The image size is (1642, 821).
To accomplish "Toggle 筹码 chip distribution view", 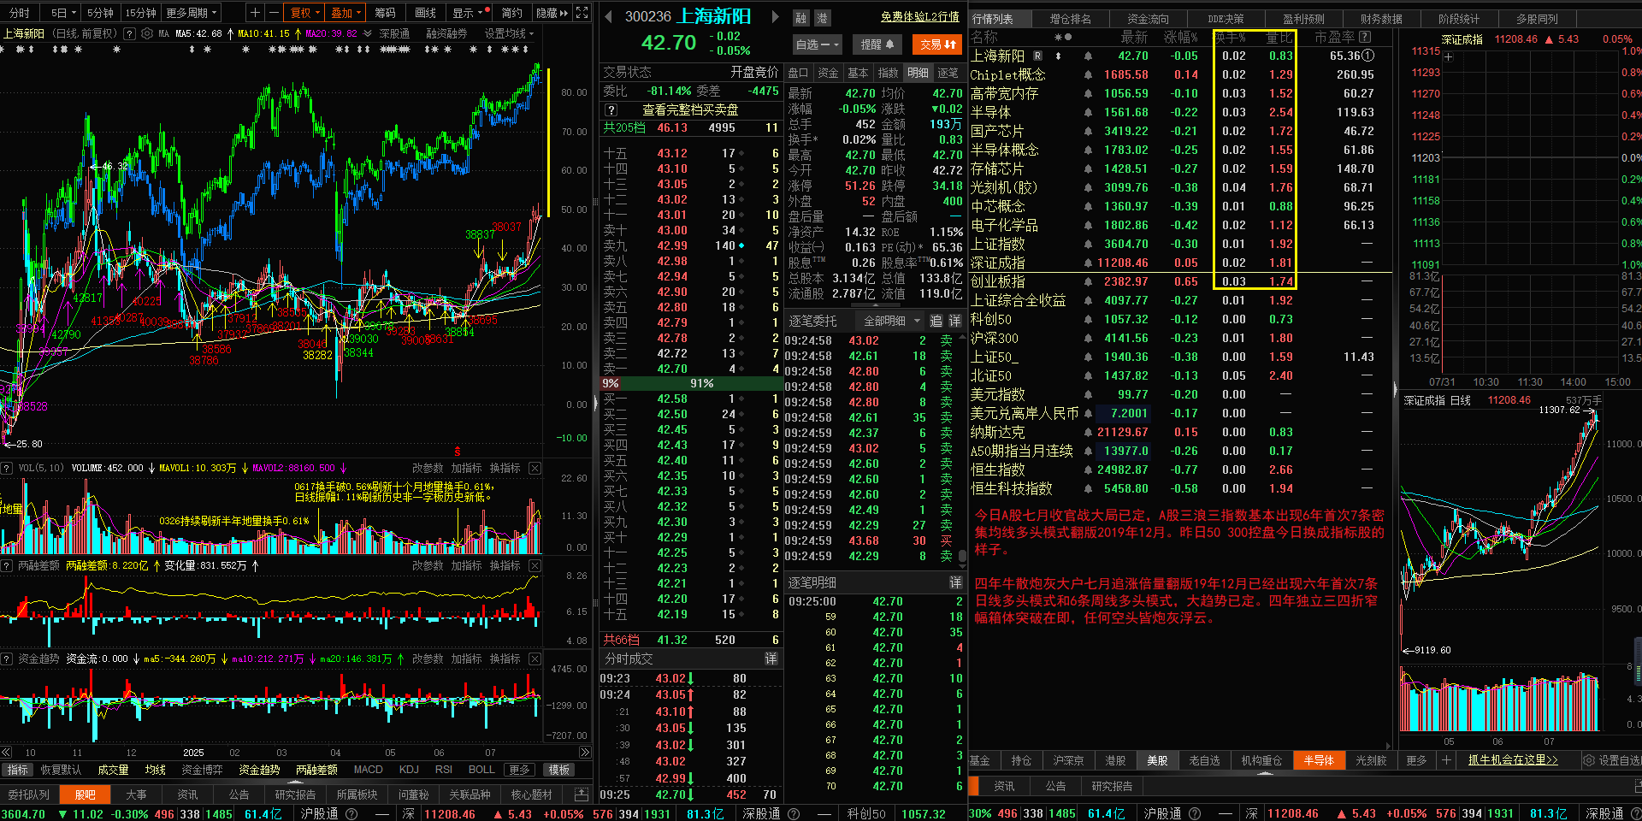I will pos(385,12).
